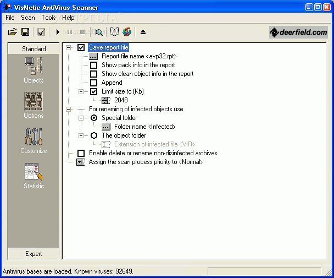
Task: Click the VisNetic bug icon in title bar
Action: pos(8,7)
